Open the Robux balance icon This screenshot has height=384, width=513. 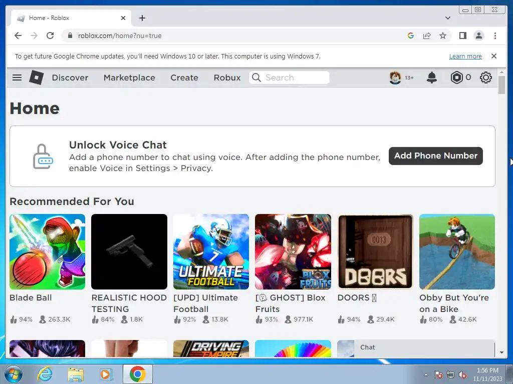click(x=456, y=77)
